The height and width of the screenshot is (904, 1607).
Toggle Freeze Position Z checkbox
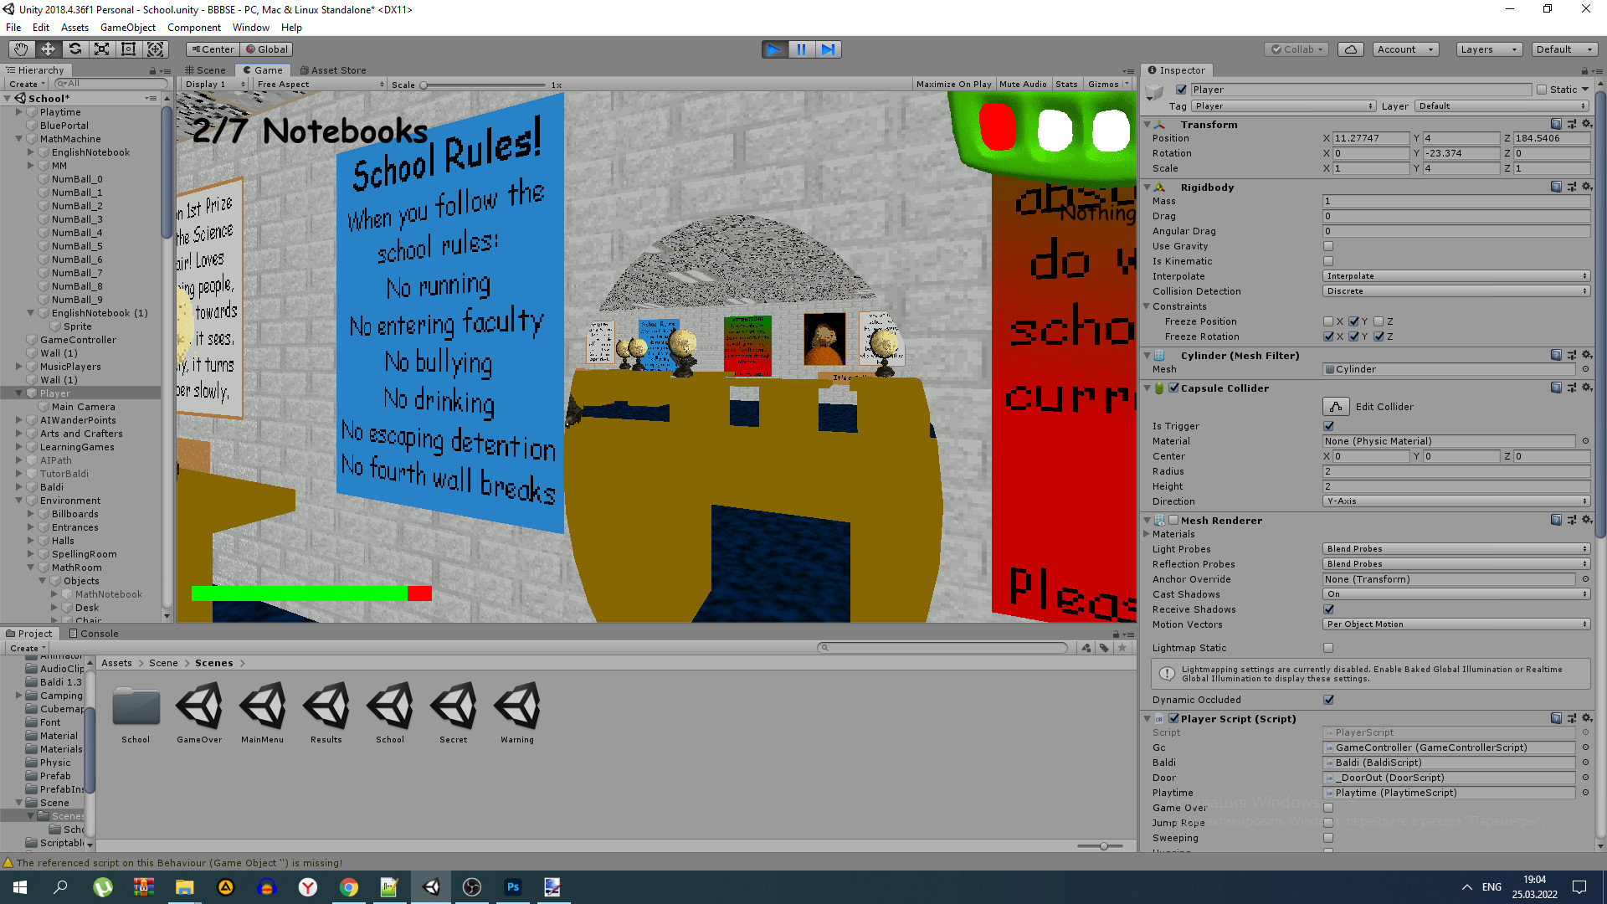point(1379,321)
